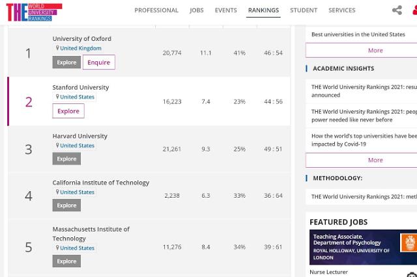The image size is (417, 277).
Task: Click the Royal Holloway orange crest logo
Action: click(409, 243)
